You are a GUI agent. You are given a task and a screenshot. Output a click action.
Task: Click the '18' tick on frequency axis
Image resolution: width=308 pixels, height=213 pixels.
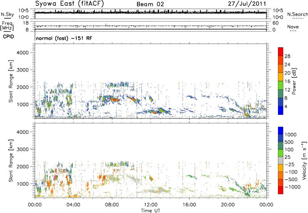[25, 23]
